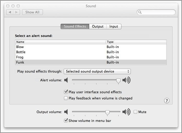Click the back navigation arrow
Image resolution: width=182 pixels, height=133 pixels.
pos(10,12)
